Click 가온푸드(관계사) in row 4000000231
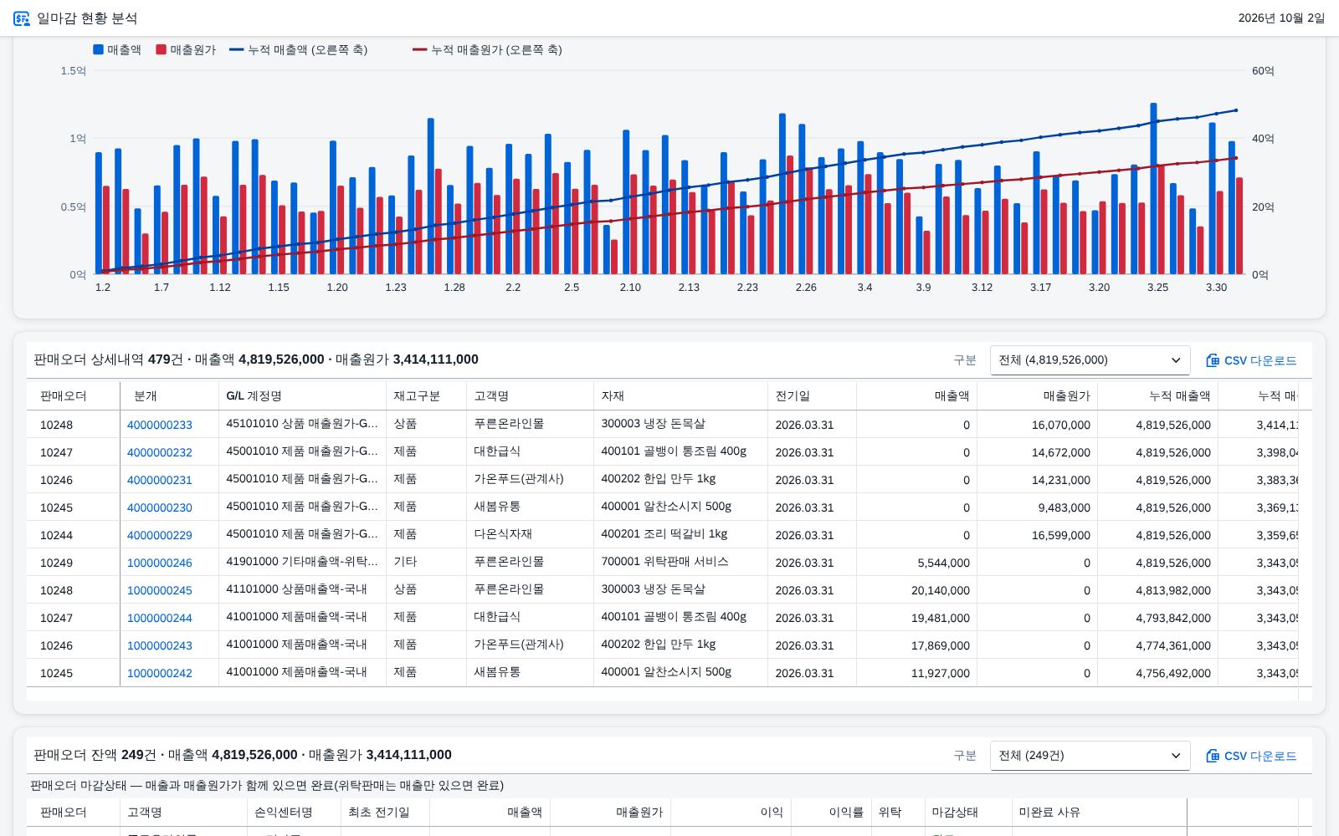The width and height of the screenshot is (1339, 836). [x=519, y=479]
